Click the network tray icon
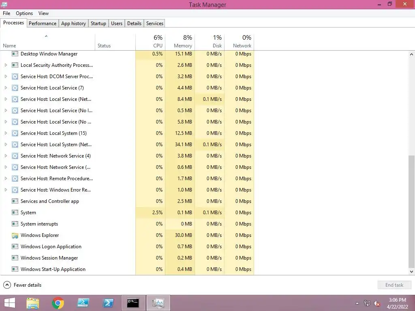This screenshot has height=311, width=415. click(x=367, y=303)
